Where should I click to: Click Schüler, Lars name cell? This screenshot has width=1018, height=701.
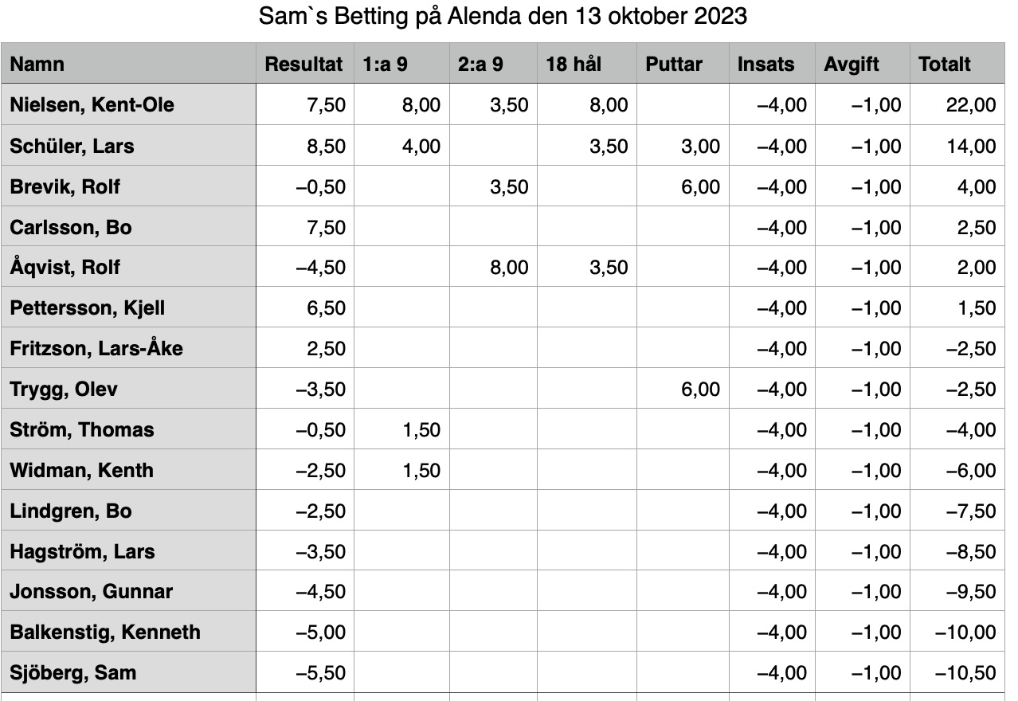pos(128,146)
